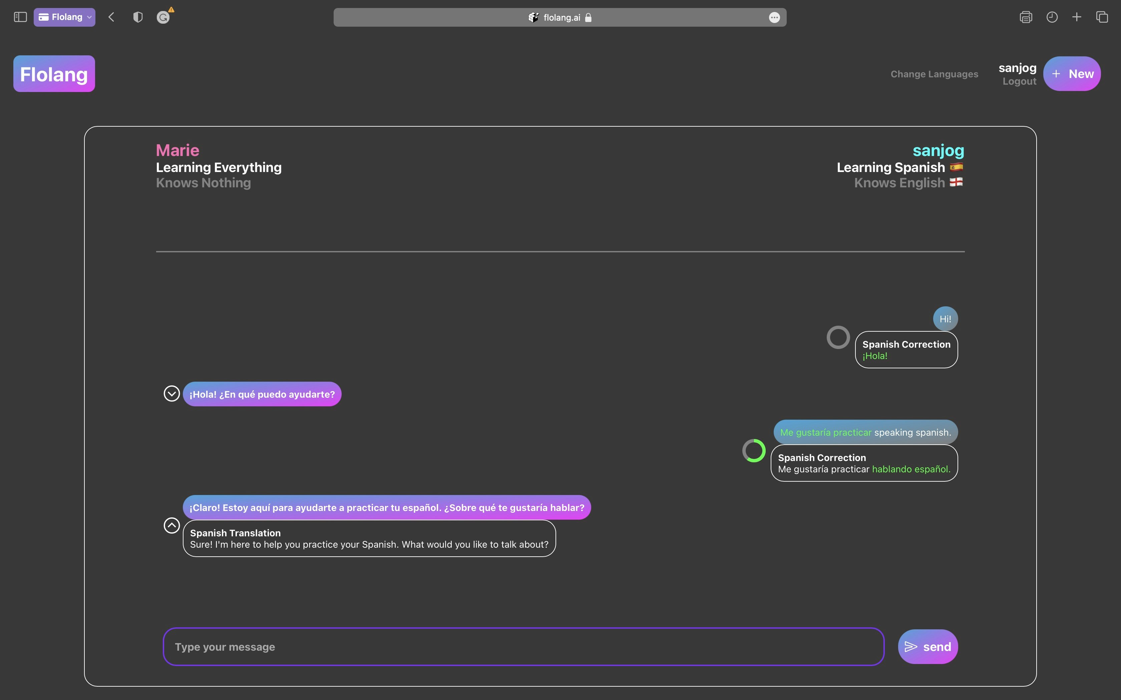The image size is (1121, 700).
Task: Click the privacy shield icon
Action: [137, 17]
